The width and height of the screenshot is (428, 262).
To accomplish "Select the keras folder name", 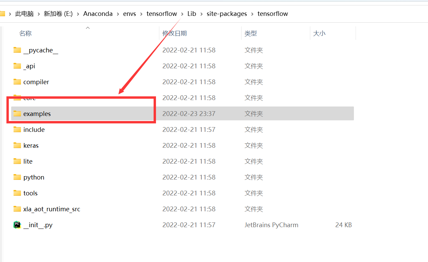I will pos(31,146).
